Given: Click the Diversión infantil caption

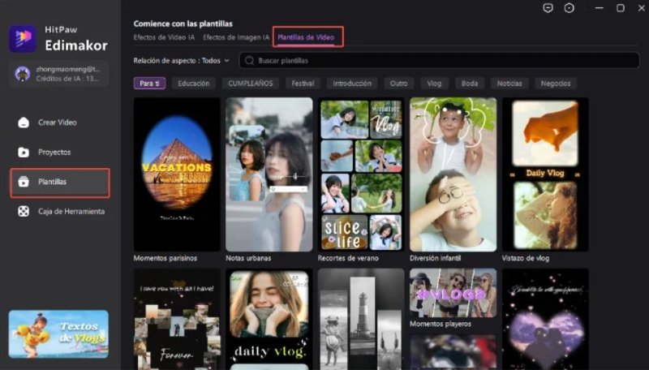Looking at the screenshot, I should 435,258.
